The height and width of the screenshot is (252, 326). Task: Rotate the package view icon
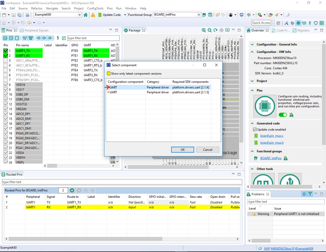point(215,30)
